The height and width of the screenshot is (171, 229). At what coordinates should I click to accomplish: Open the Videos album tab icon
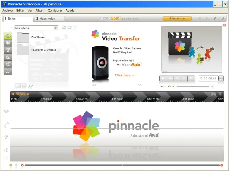[x=8, y=36]
